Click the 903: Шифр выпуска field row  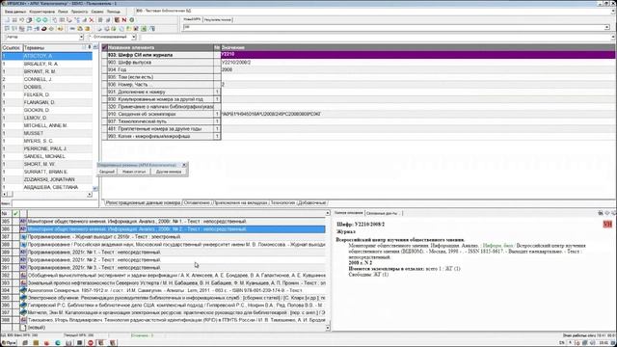pos(358,62)
